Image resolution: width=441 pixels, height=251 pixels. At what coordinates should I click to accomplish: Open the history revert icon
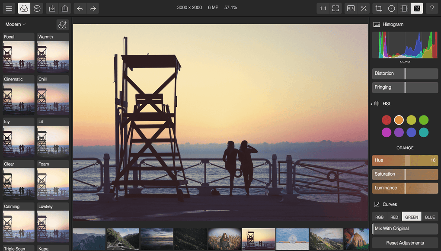[x=37, y=8]
